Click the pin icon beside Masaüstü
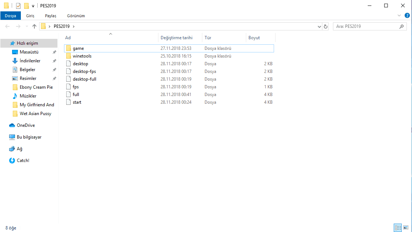The height and width of the screenshot is (232, 412). click(55, 52)
